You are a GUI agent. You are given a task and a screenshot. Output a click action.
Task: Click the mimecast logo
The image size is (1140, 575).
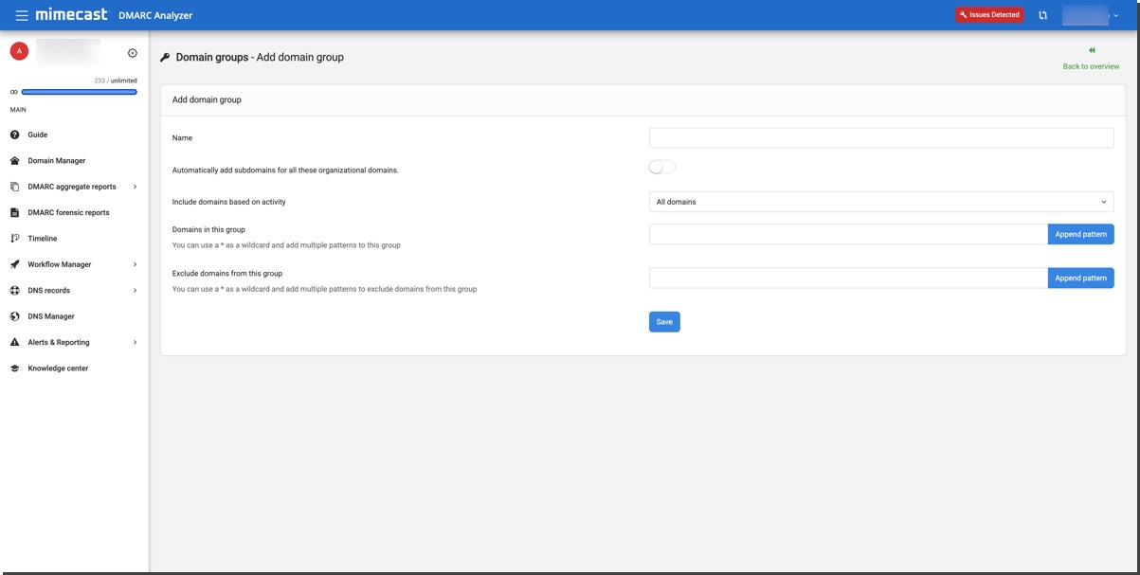[x=71, y=14]
